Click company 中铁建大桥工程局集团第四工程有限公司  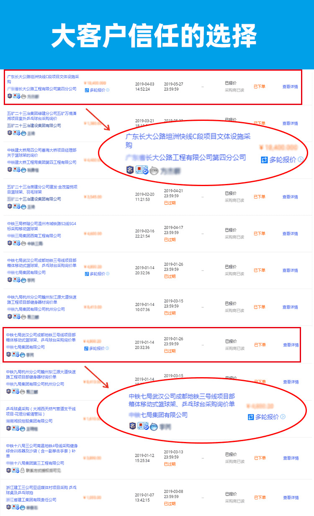click(x=42, y=162)
